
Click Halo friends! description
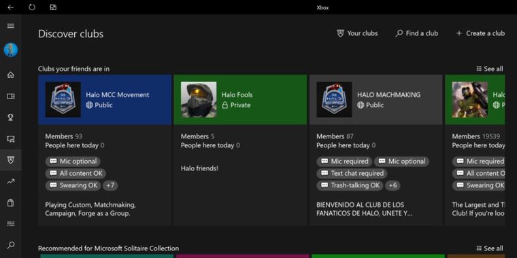click(x=199, y=168)
